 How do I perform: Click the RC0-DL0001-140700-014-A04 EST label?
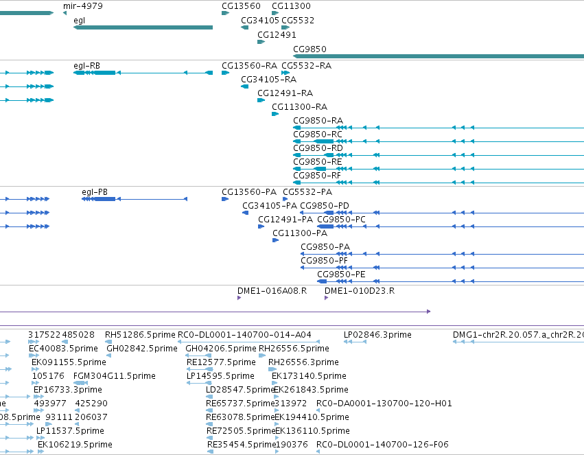tap(244, 335)
